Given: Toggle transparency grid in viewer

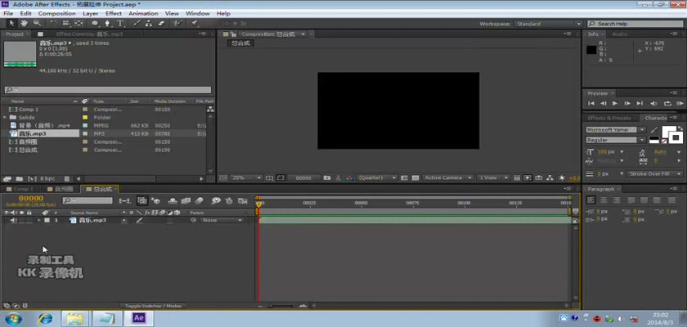Looking at the screenshot, I should tap(415, 177).
